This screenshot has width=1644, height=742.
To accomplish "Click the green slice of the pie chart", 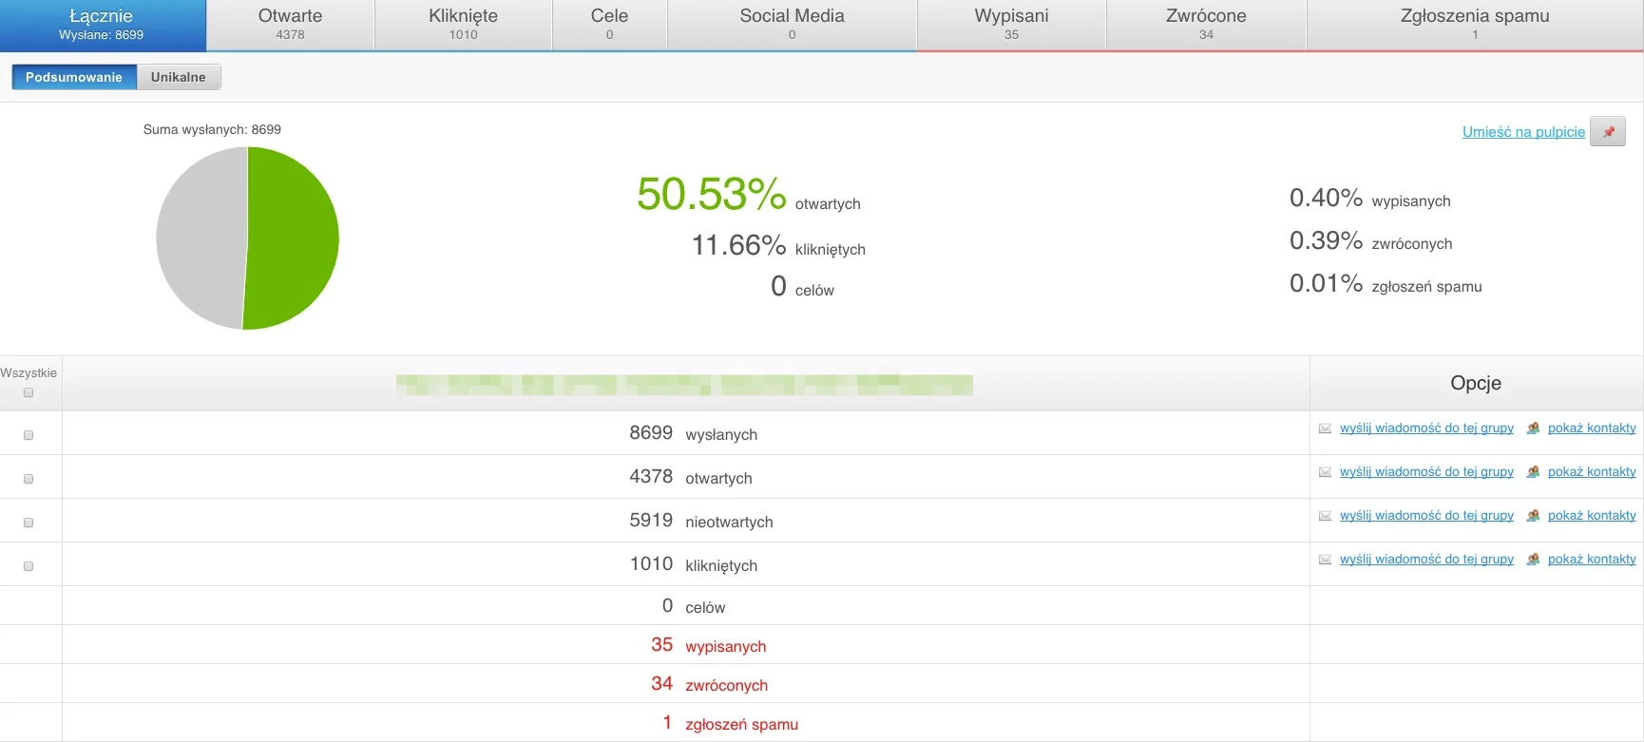I will click(295, 238).
